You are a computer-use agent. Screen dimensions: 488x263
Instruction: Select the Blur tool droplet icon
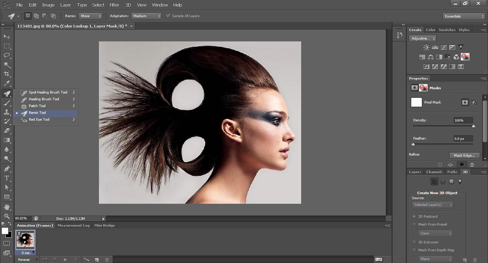[x=7, y=150]
